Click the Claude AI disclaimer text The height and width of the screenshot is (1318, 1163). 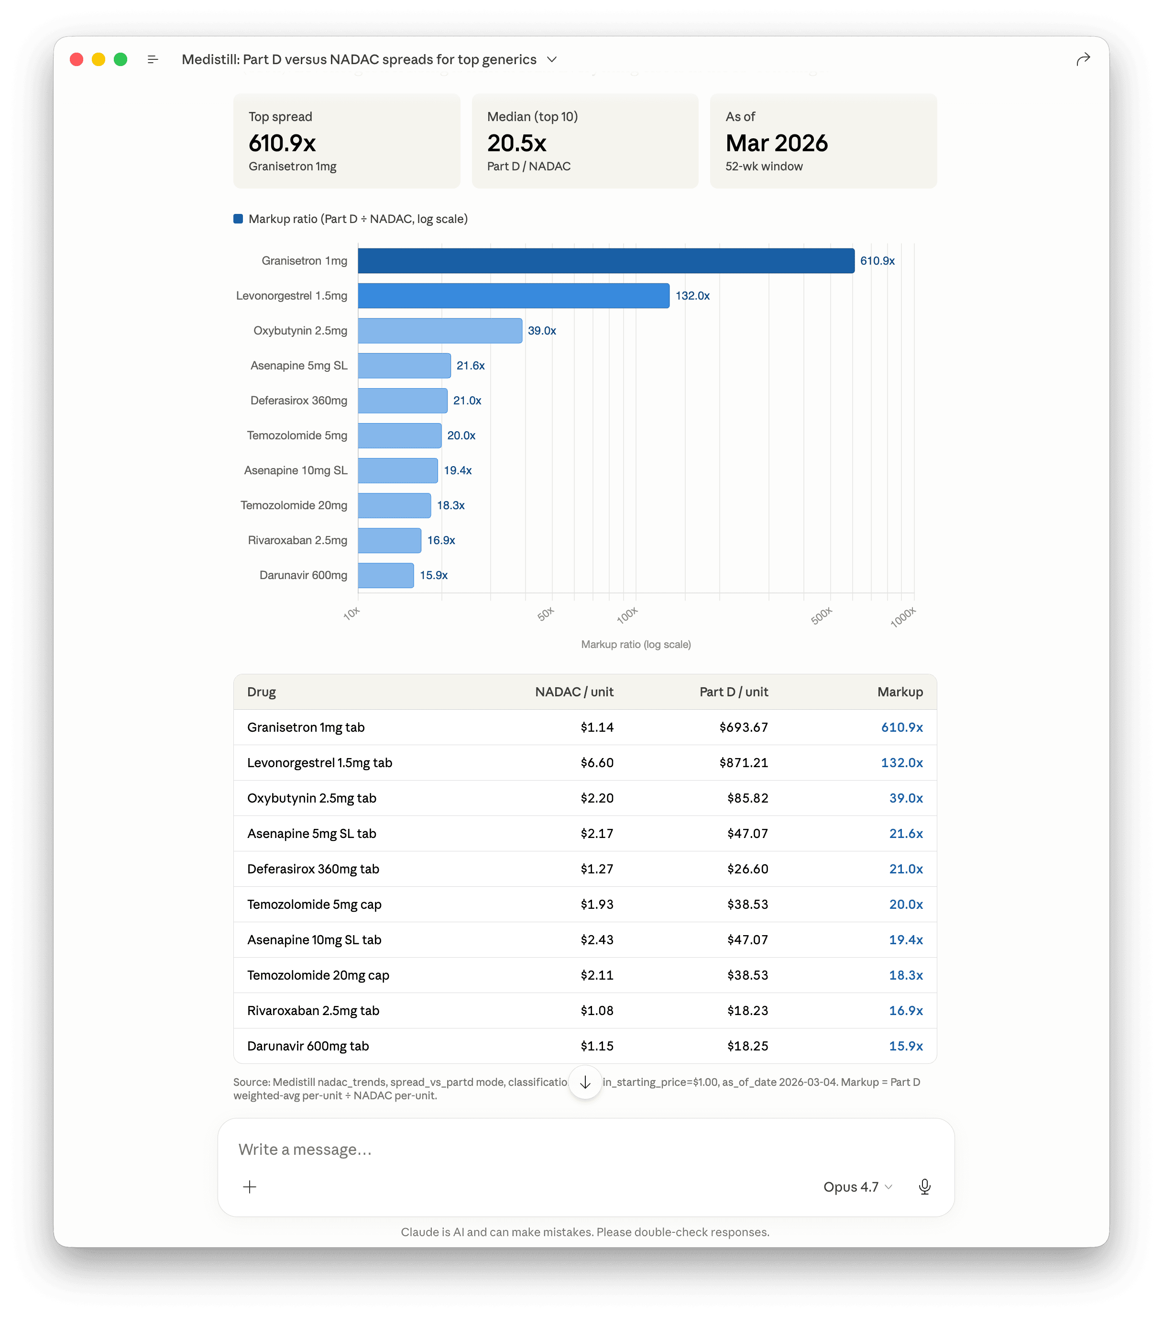[585, 1231]
